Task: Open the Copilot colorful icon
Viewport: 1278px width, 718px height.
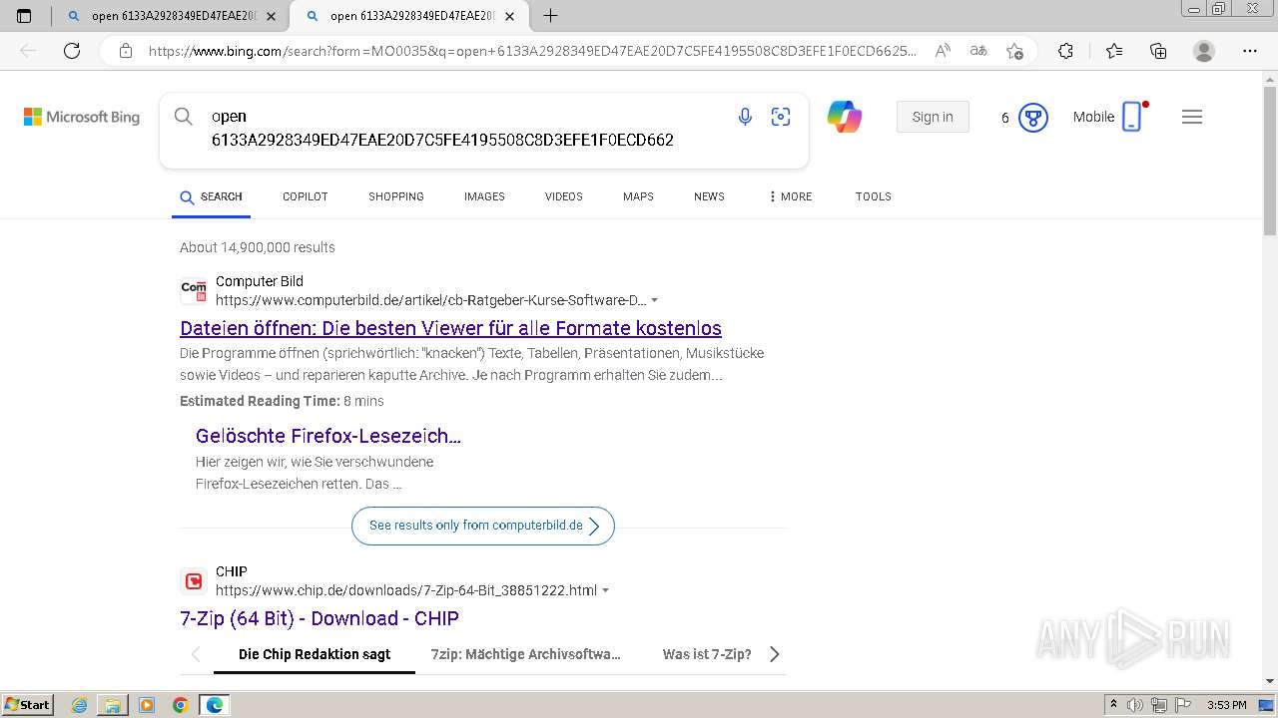Action: [x=845, y=117]
